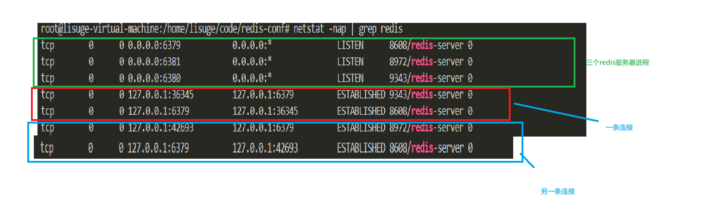The image size is (705, 219).
Task: Click "9343/redis-server" in the ESTABLISHED row
Action: coord(426,94)
